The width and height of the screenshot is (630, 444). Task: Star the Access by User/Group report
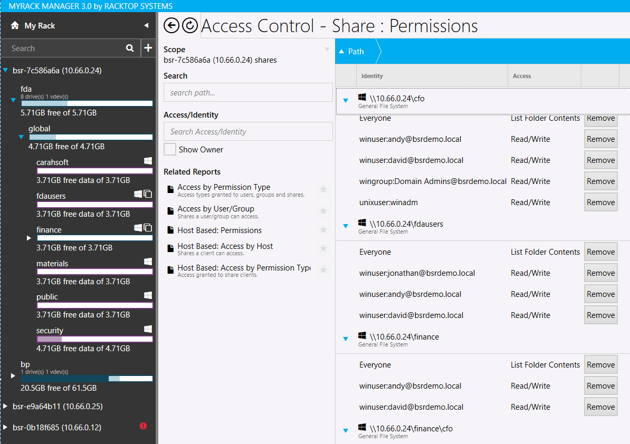[x=323, y=211]
